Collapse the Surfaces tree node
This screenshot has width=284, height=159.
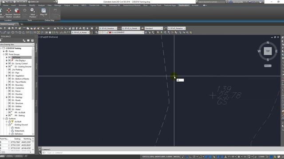4,119
